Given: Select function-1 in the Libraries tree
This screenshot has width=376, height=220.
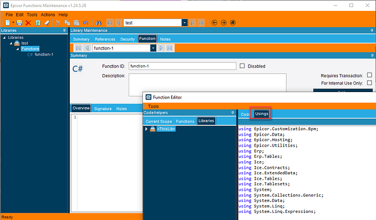Looking at the screenshot, I should click(x=44, y=54).
